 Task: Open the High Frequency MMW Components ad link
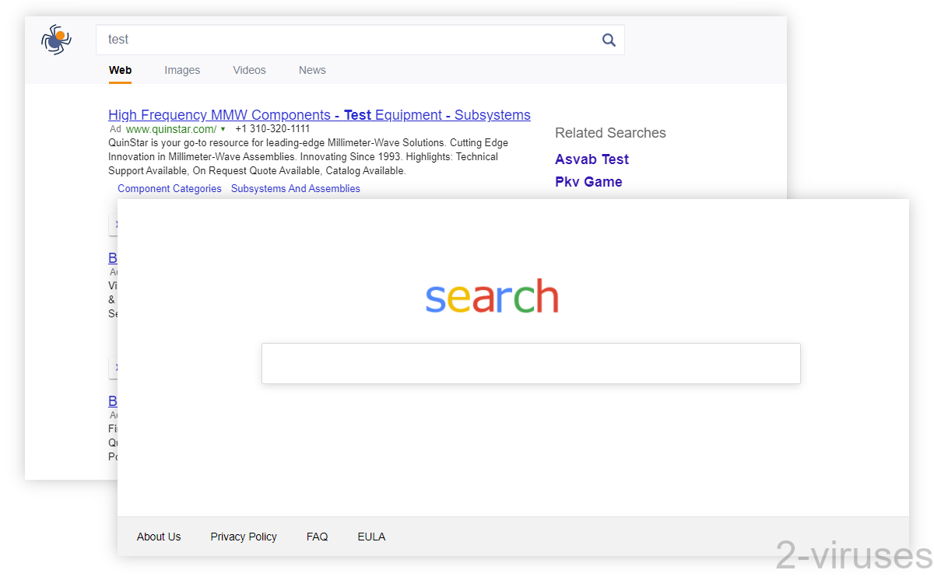point(319,114)
